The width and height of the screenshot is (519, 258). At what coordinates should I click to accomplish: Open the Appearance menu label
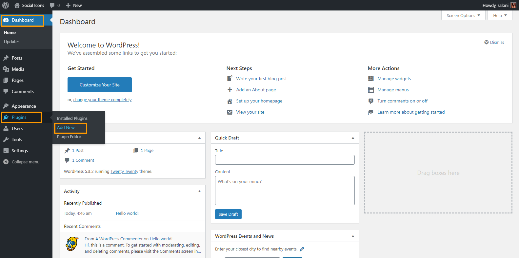(x=24, y=106)
